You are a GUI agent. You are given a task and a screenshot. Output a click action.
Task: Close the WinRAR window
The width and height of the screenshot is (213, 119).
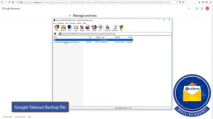pos(169,20)
